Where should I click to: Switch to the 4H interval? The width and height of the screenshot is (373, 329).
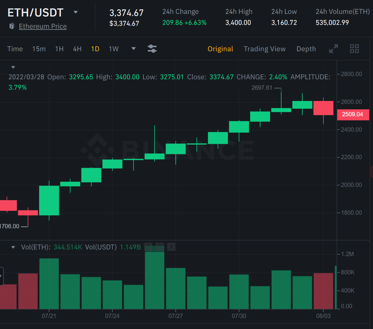[x=77, y=49]
